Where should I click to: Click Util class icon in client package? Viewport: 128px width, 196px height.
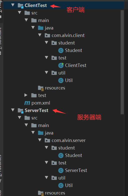(61, 80)
